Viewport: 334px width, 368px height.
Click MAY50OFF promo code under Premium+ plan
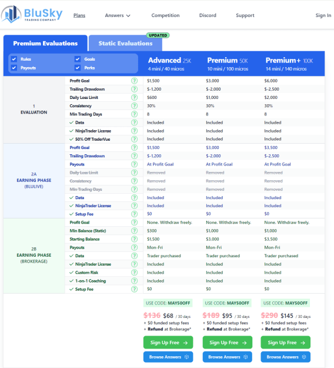pos(285,303)
